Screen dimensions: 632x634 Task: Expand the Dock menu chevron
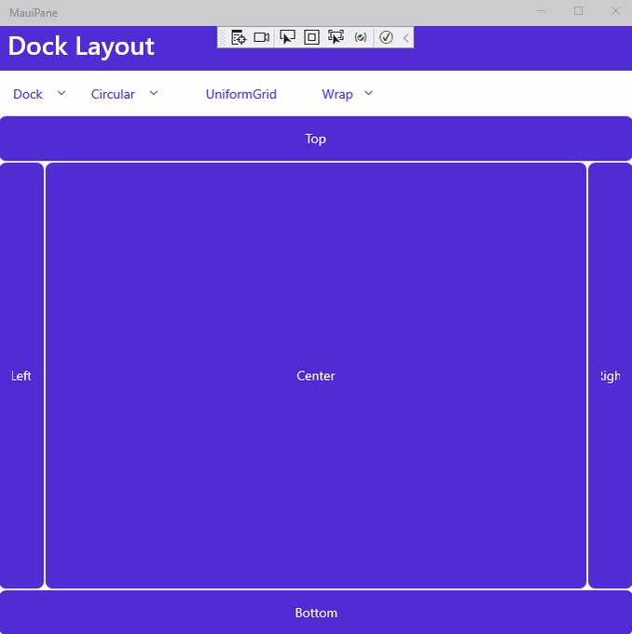tap(62, 93)
